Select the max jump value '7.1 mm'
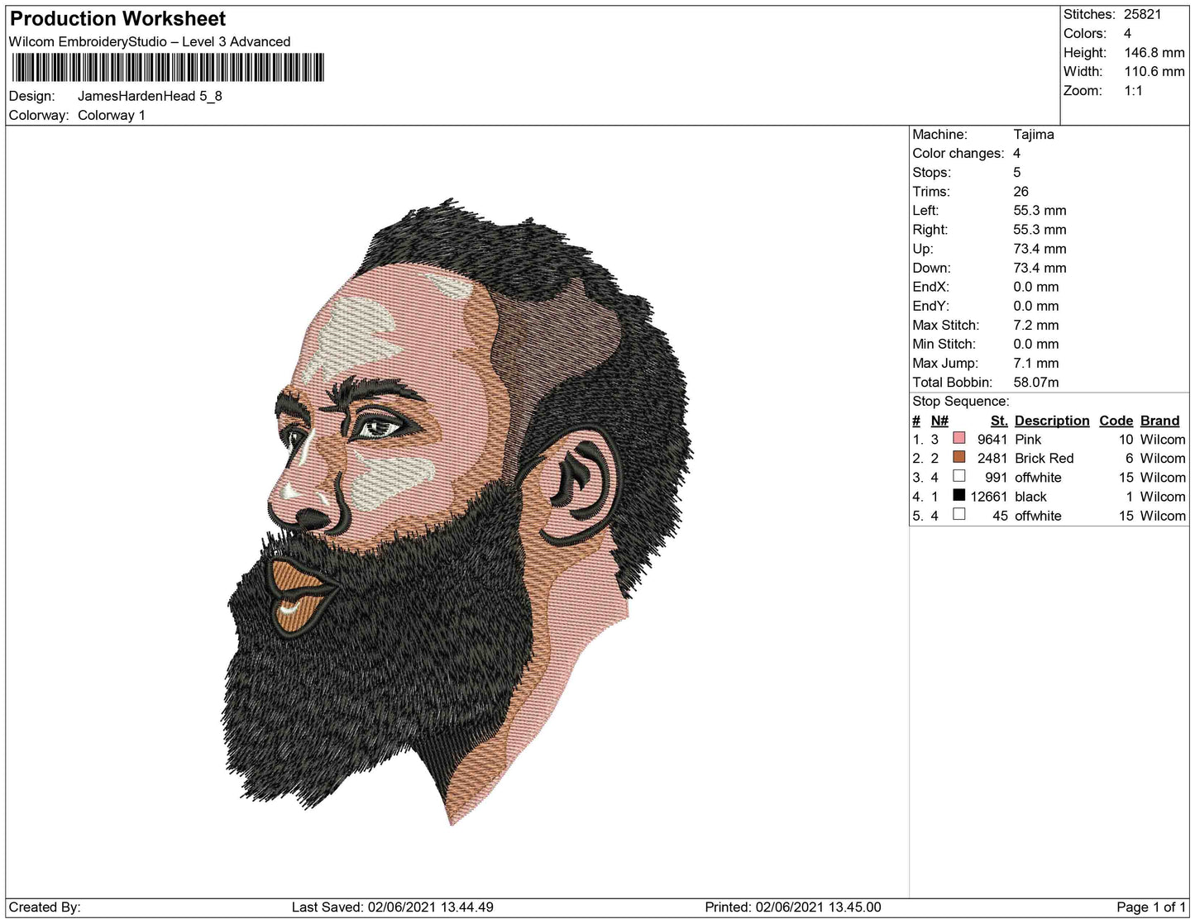 coord(1036,363)
